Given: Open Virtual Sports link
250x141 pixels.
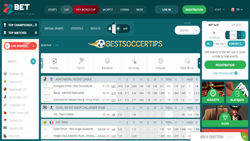Looking at the screenshot, I should (54, 29).
